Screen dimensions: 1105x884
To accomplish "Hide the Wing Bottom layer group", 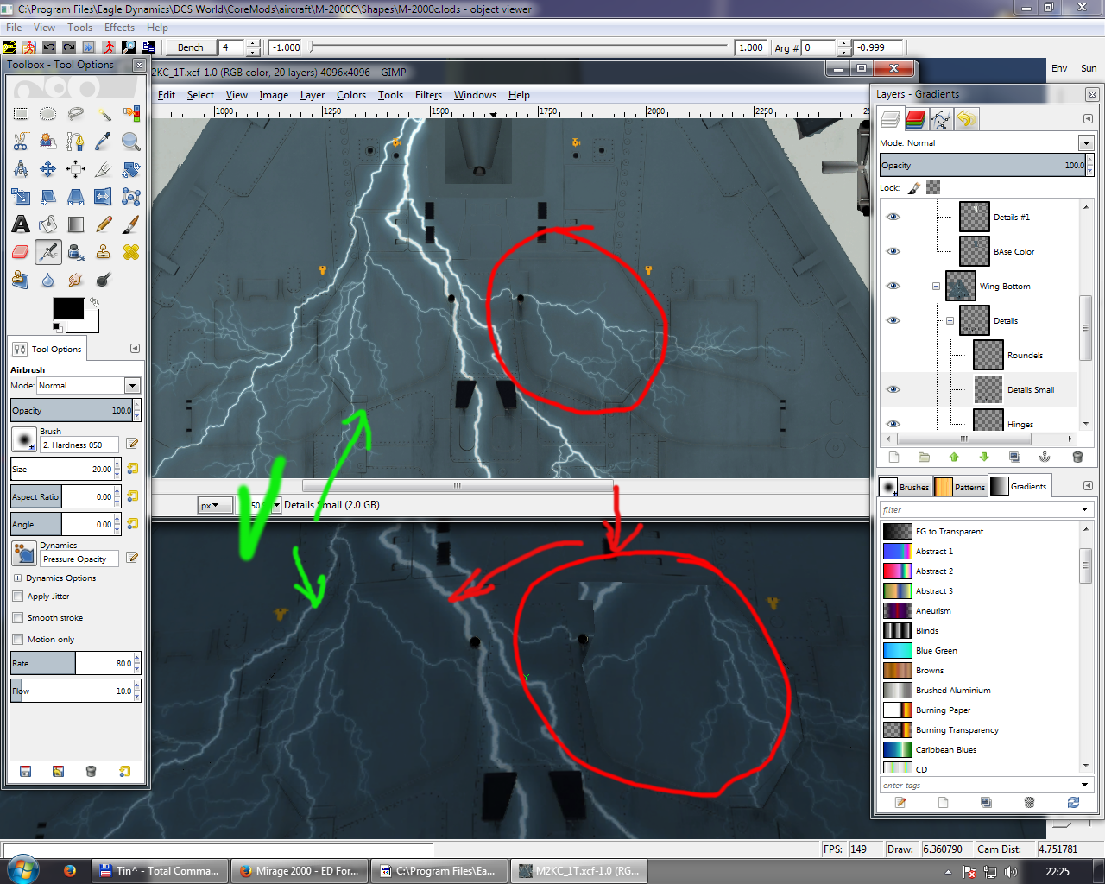I will (x=893, y=286).
